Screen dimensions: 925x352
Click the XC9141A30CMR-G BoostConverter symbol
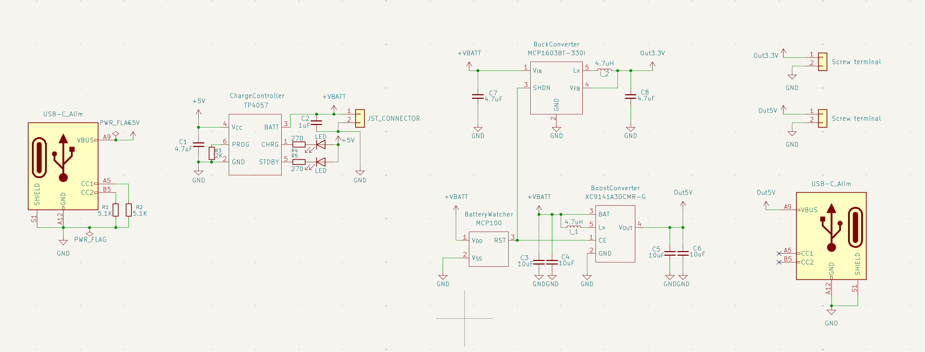(x=615, y=235)
